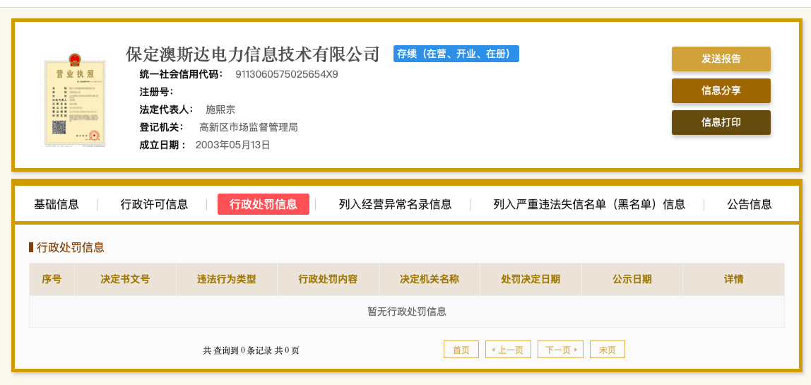
Task: Open the 列入经营异常名录信息 tab
Action: pyautogui.click(x=395, y=204)
